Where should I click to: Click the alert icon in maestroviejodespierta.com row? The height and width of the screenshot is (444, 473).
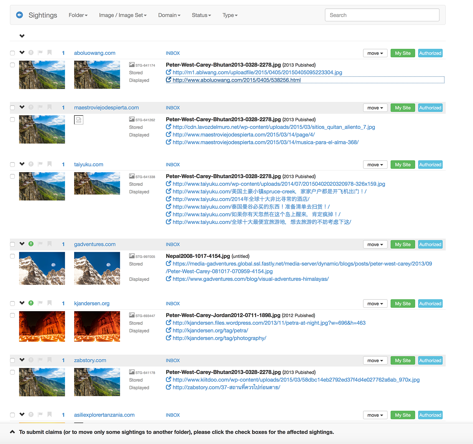(x=31, y=107)
